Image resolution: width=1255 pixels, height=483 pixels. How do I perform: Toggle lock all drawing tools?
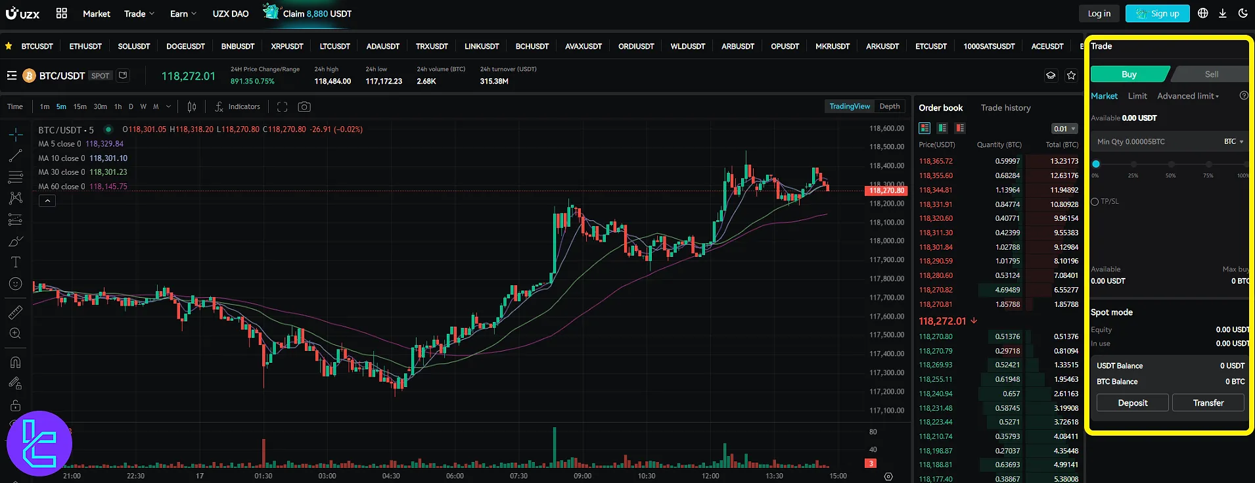[16, 405]
